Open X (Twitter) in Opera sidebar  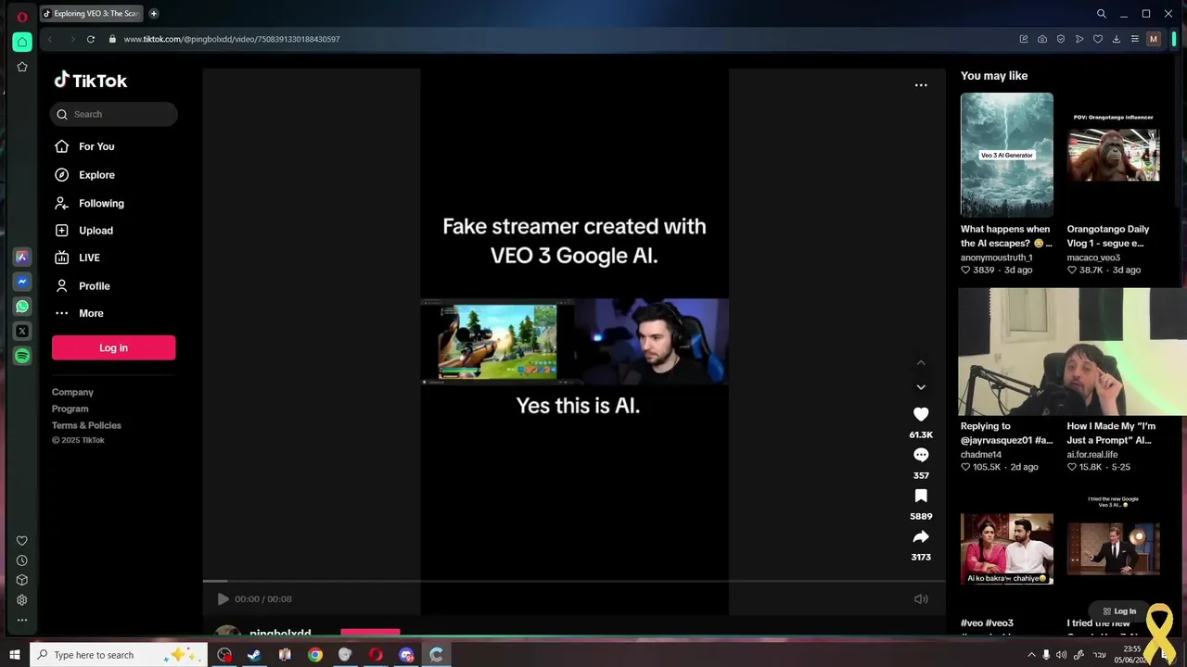point(22,331)
